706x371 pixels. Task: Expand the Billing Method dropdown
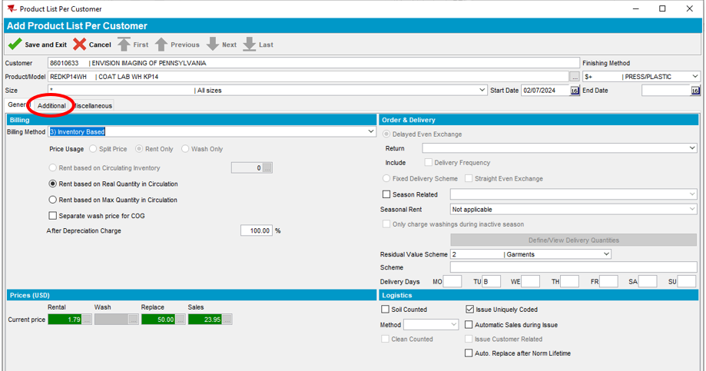click(x=371, y=132)
